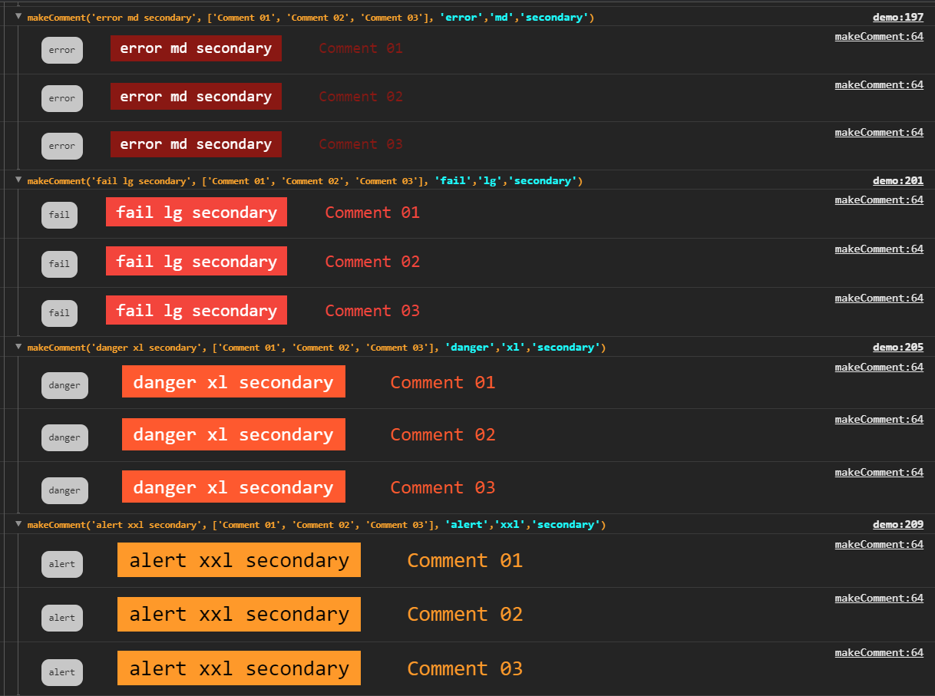Click orange 'Comment 01' text in alert group
The width and height of the screenshot is (935, 696).
click(x=465, y=560)
